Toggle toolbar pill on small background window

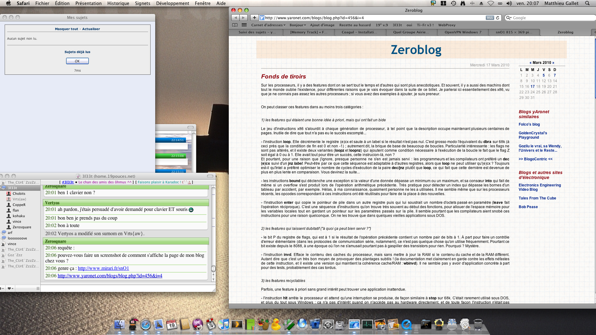191,127
